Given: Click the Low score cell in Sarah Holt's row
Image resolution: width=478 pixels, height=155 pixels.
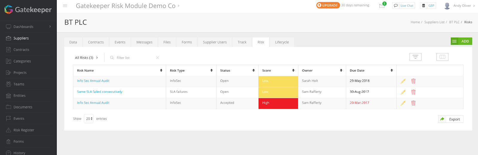Looking at the screenshot, I should pyautogui.click(x=278, y=81).
